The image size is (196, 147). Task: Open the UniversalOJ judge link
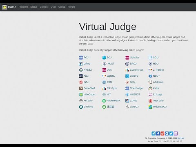[160, 107]
